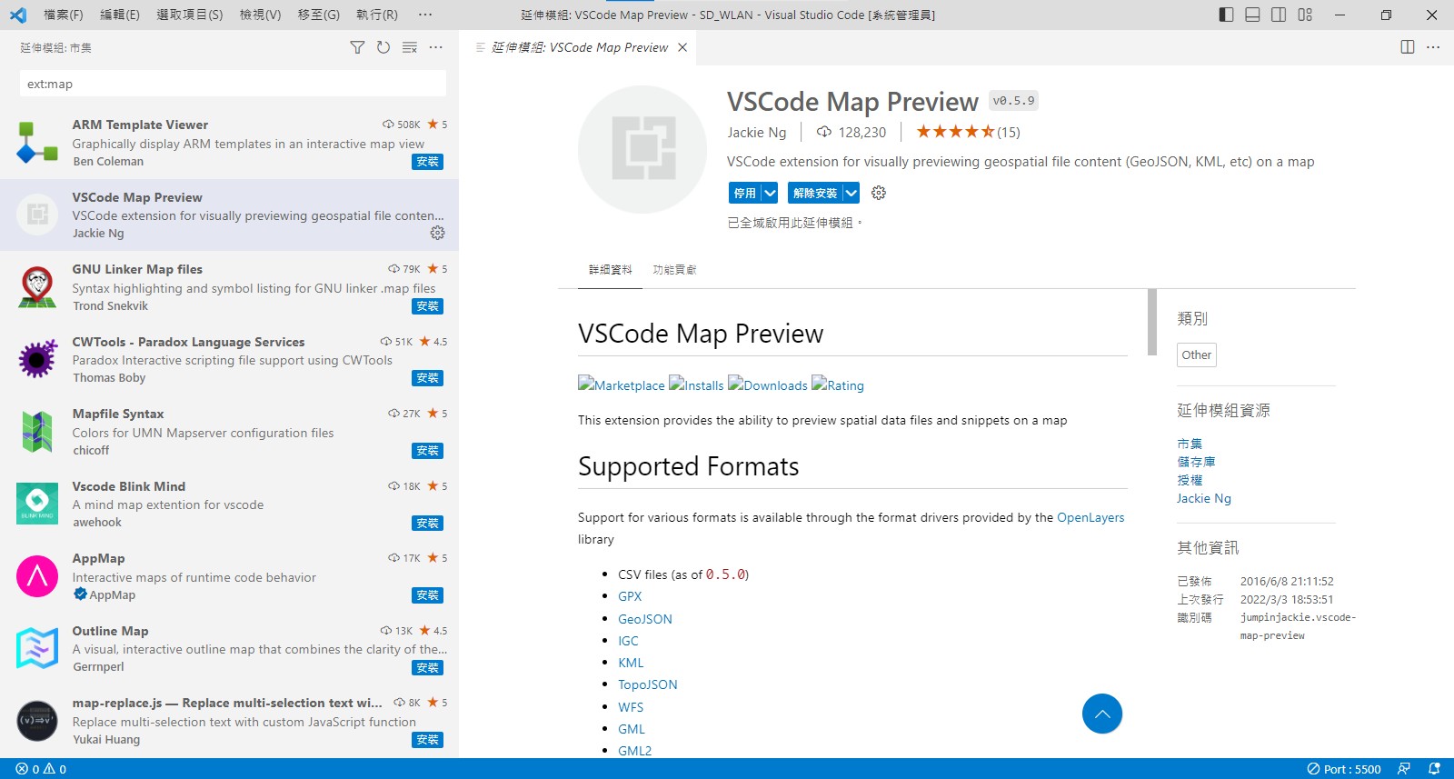Install AppMap extension

coord(427,595)
